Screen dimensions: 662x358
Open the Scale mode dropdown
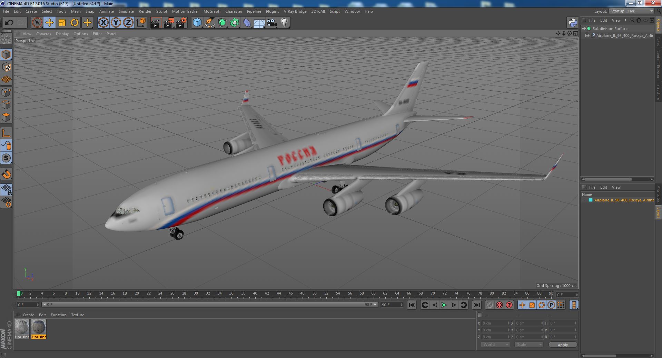point(528,345)
